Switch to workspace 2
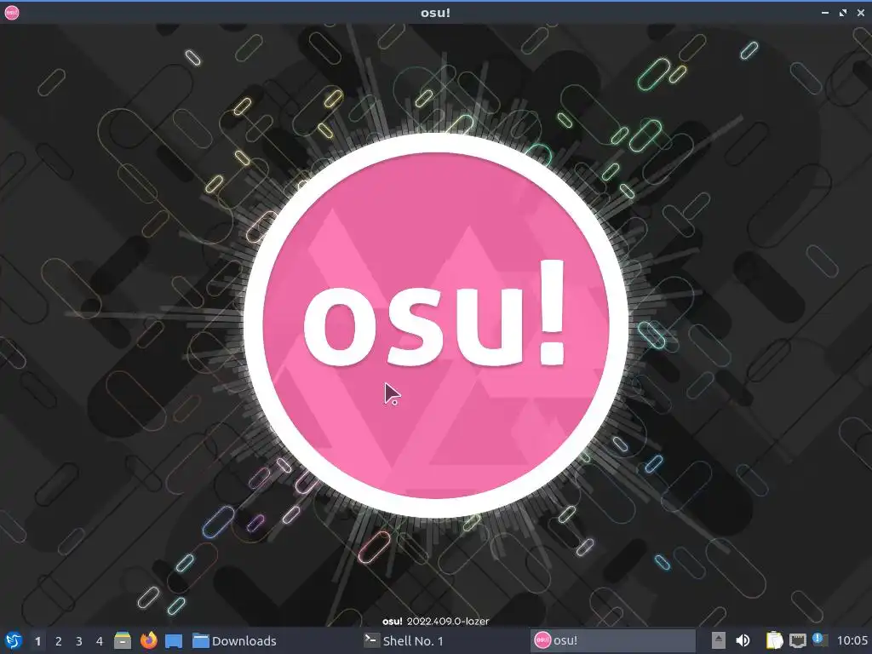This screenshot has height=654, width=872. tap(59, 641)
